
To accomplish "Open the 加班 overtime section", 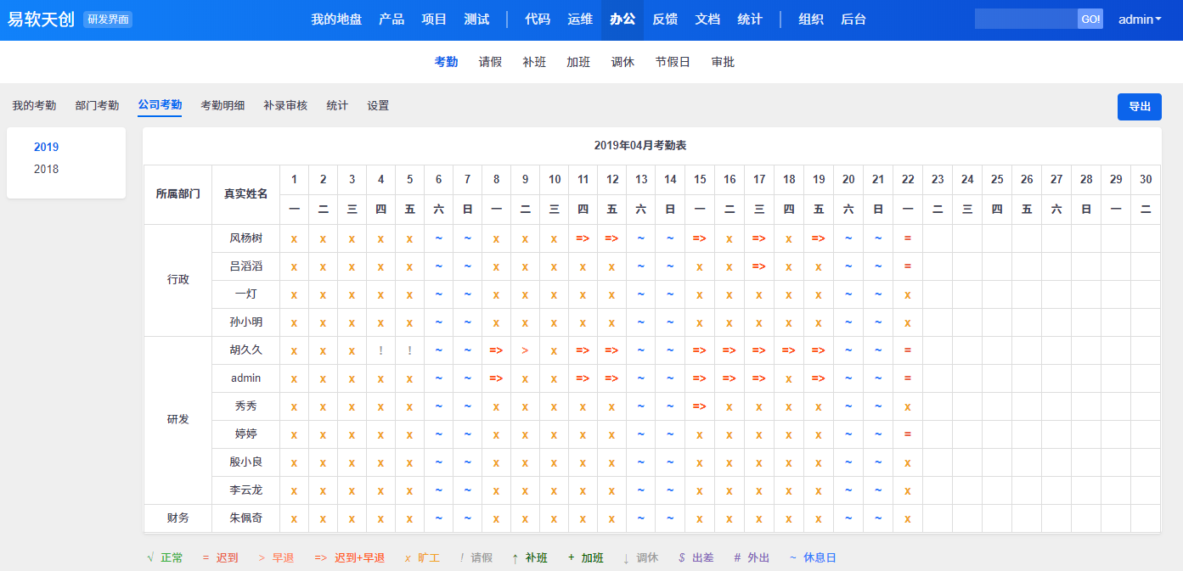I will tap(578, 62).
